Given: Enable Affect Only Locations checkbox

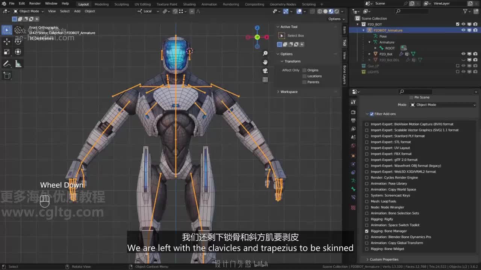Looking at the screenshot, I should (x=304, y=76).
